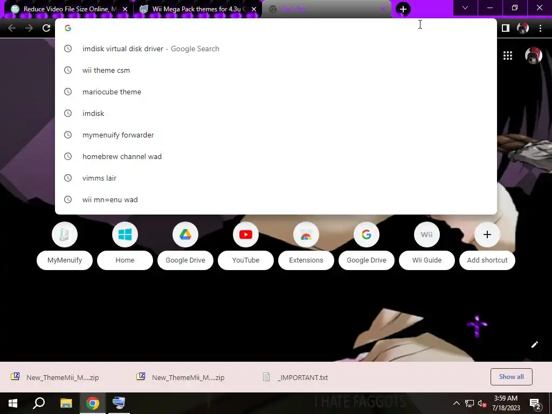552x414 pixels.
Task: Select suggestion wii mn=enu wad
Action: [276, 199]
